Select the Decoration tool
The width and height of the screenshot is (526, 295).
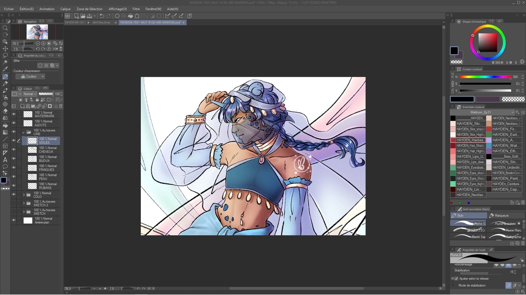pos(5,104)
